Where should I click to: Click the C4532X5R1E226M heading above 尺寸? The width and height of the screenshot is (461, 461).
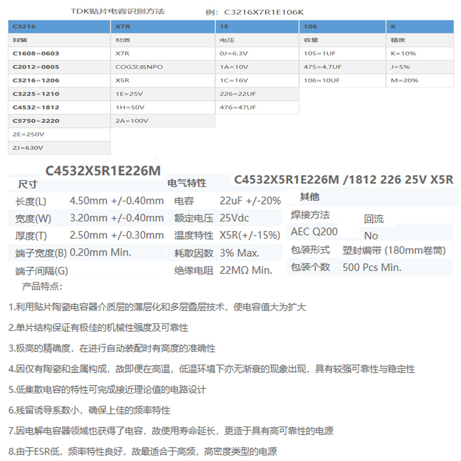point(103,171)
